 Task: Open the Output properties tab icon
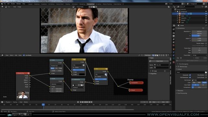174,36
